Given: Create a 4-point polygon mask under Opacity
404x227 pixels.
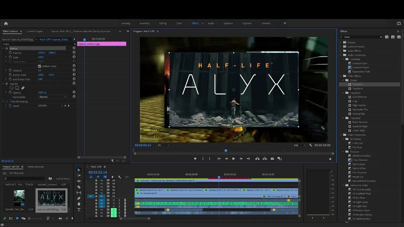Looking at the screenshot, I should coord(17,88).
